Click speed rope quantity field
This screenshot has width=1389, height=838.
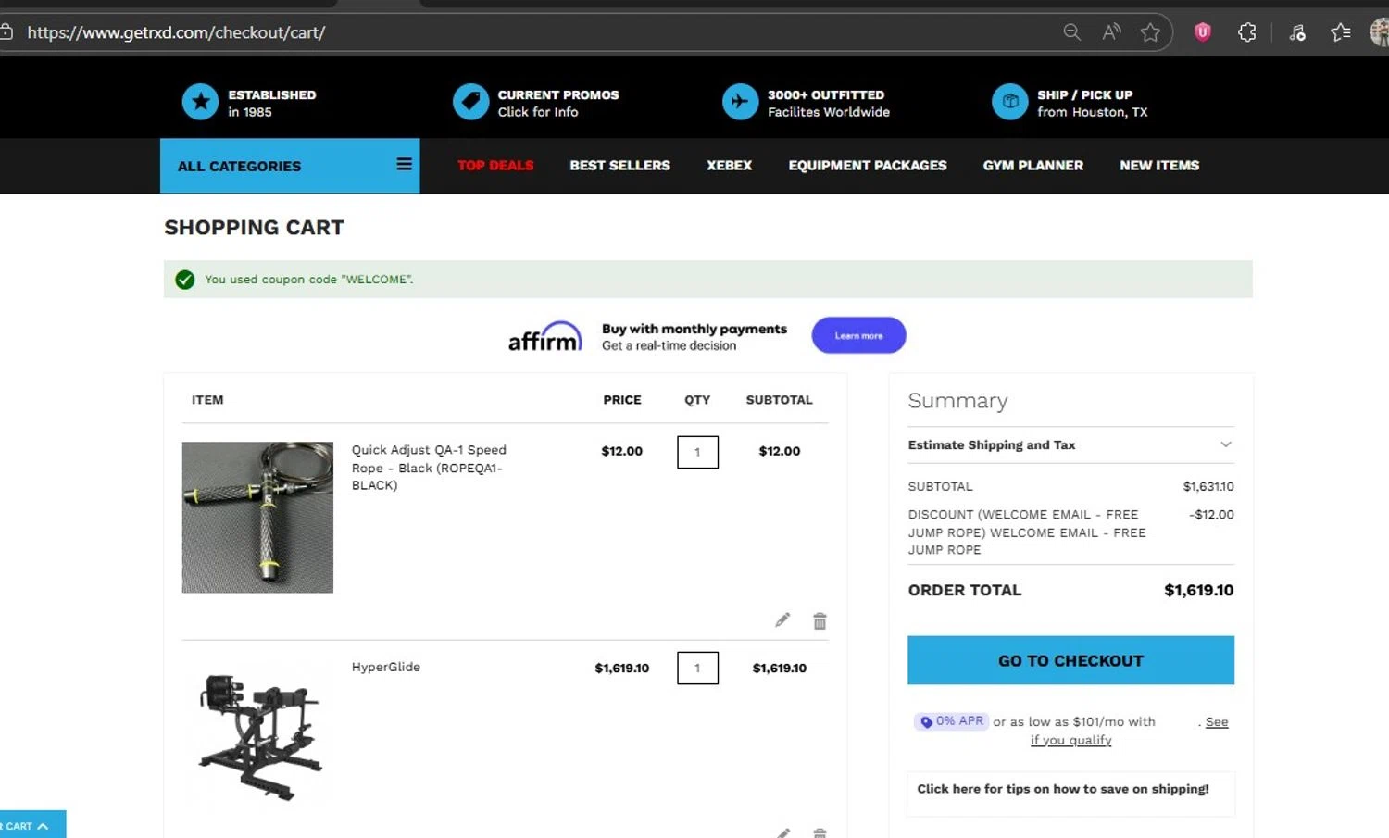[697, 452]
